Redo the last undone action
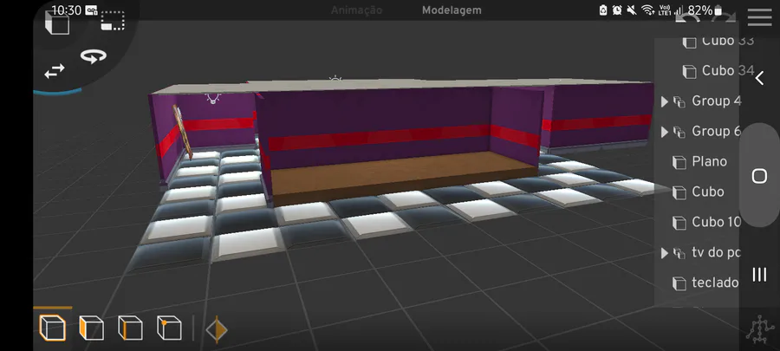Screen dimensions: 780x351 pos(724,17)
